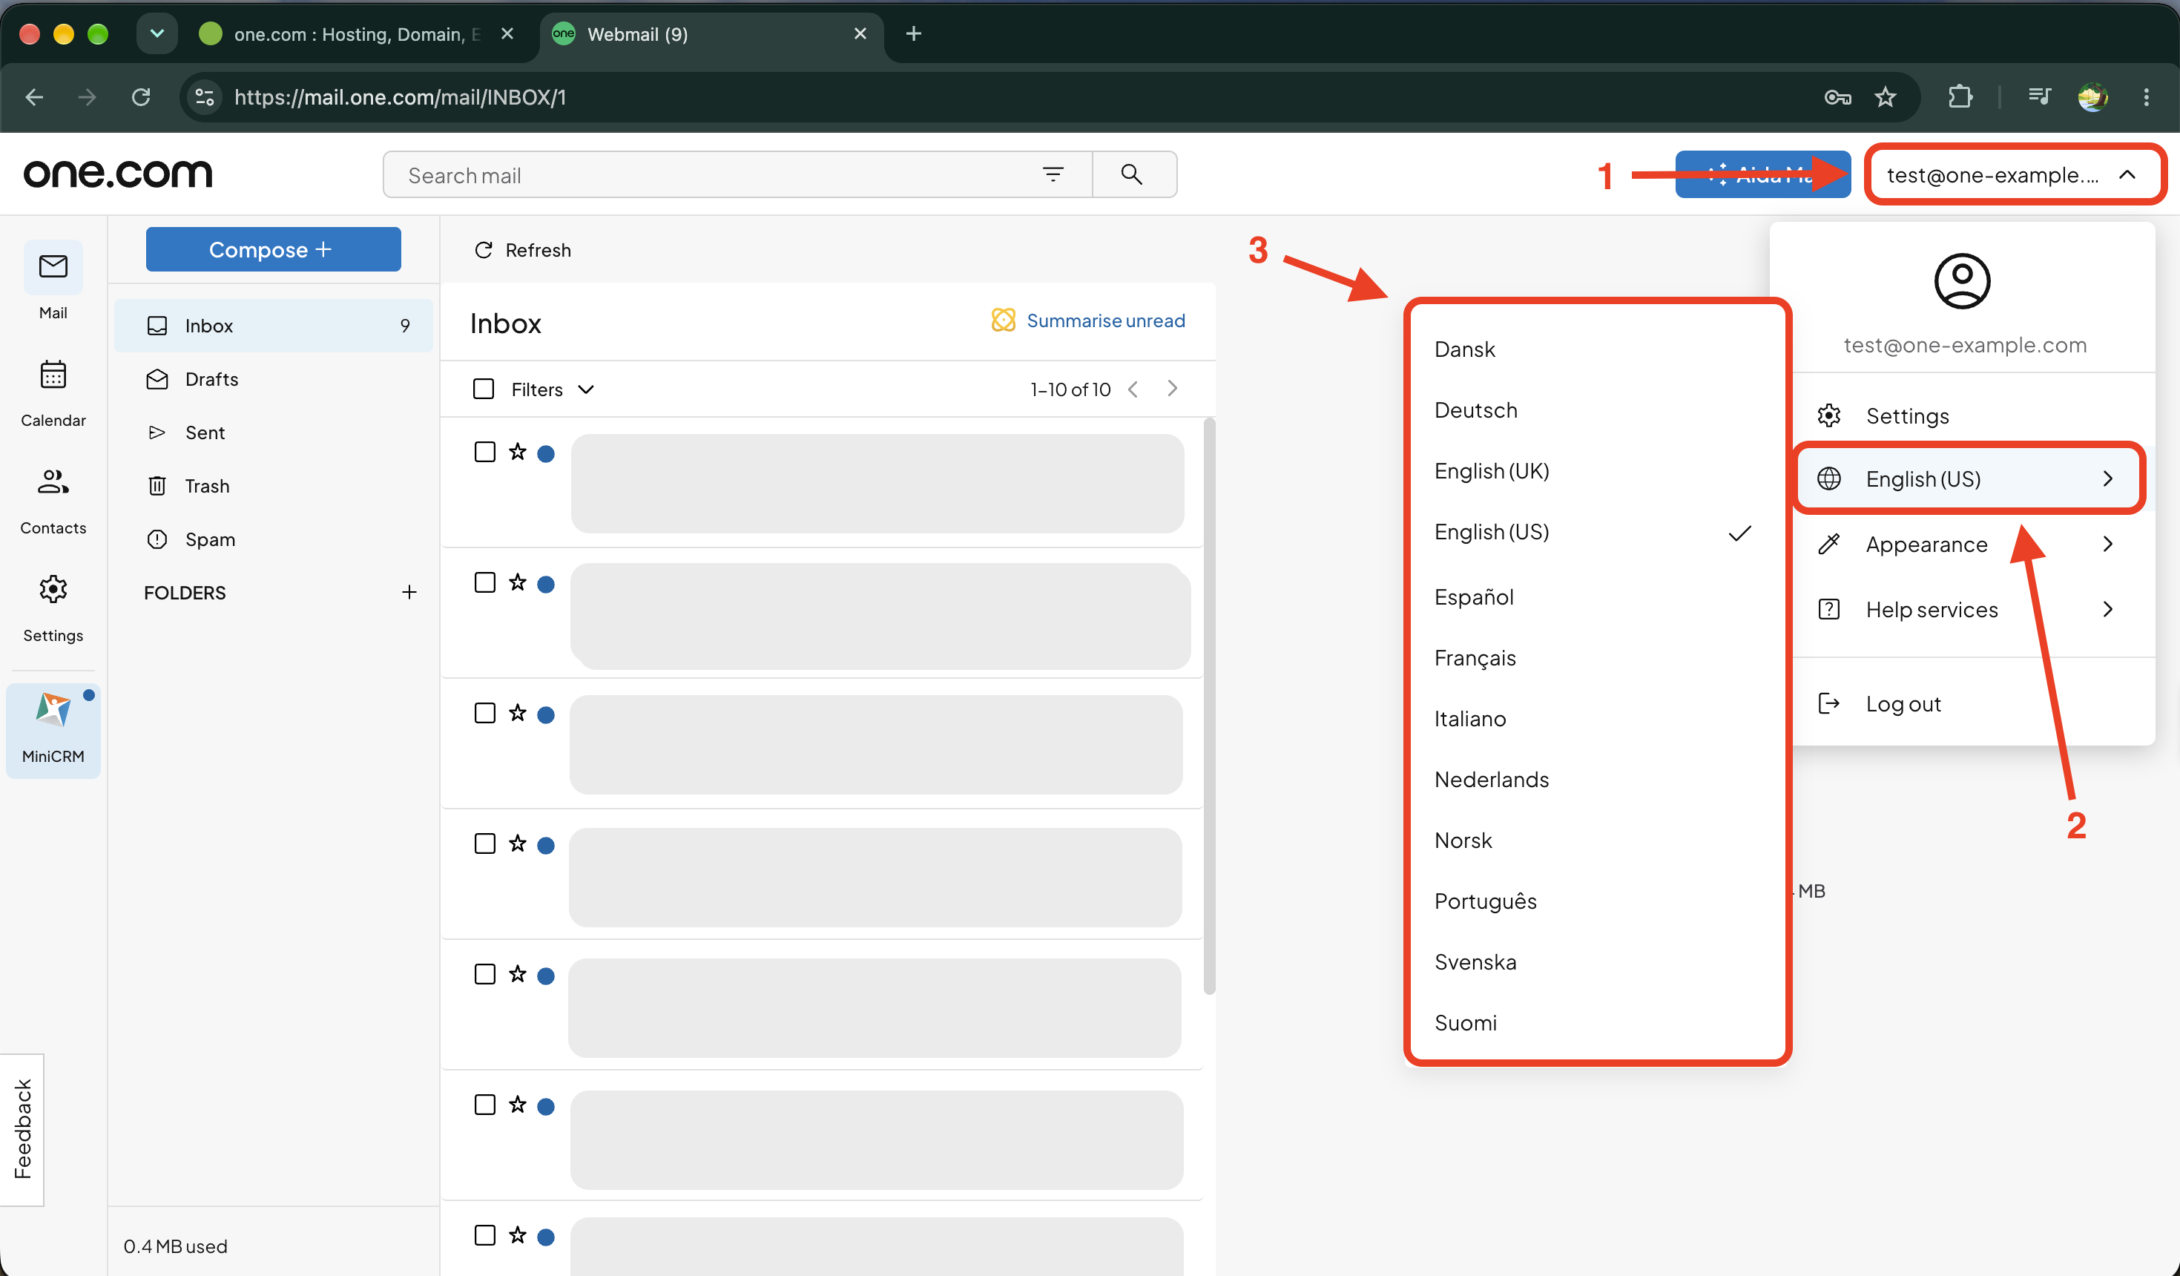Open the Feedback tab

22,1129
